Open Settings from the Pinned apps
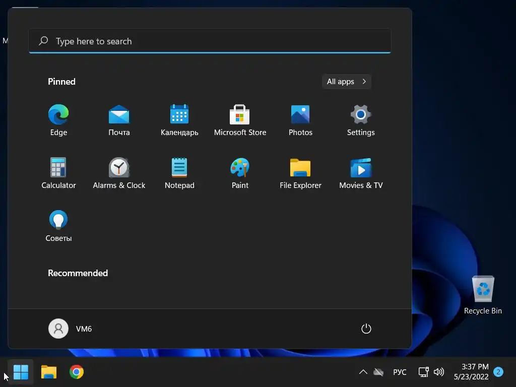Image resolution: width=516 pixels, height=387 pixels. tap(361, 120)
